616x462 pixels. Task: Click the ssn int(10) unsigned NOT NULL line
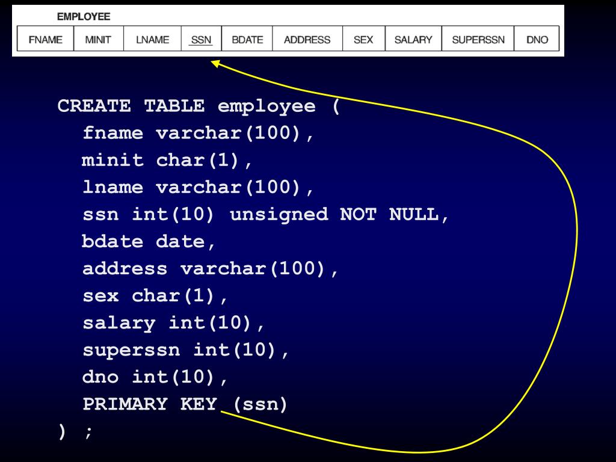(265, 214)
